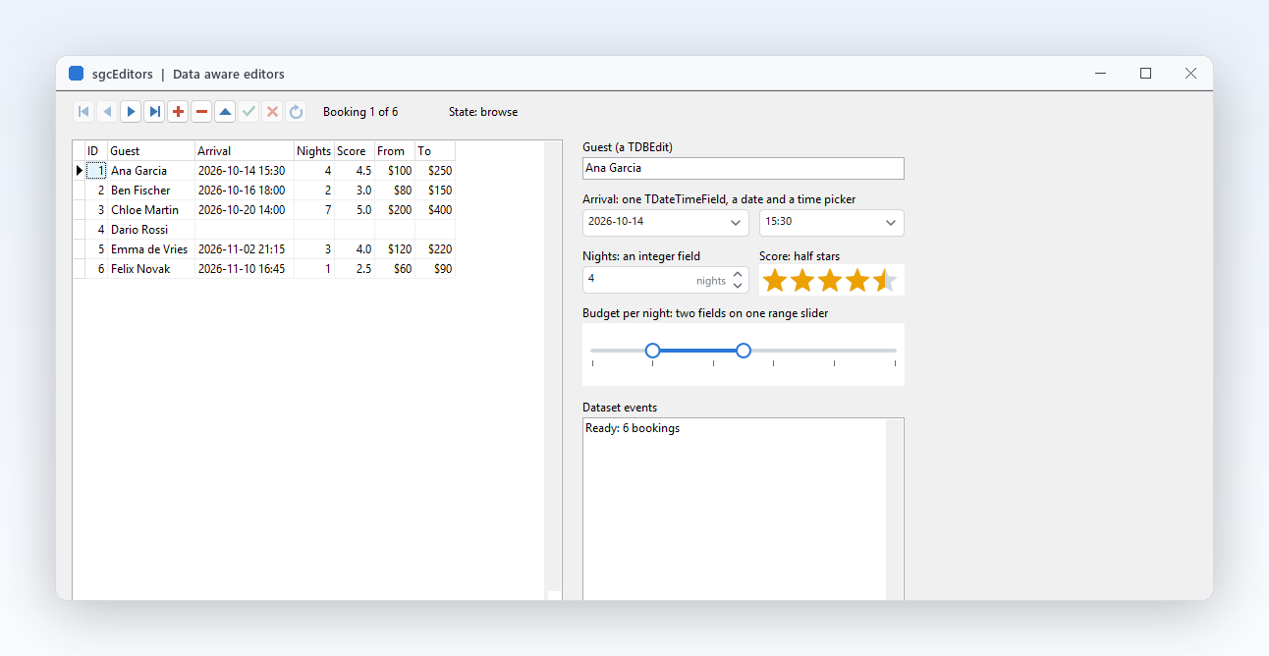1269x656 pixels.
Task: Jump to the last booking record
Action: coord(154,112)
